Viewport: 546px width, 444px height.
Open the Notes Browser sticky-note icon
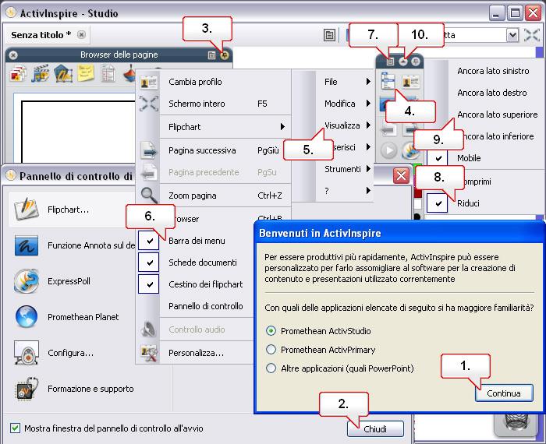pos(86,73)
